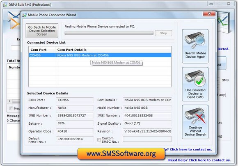Click the Model Number field Nokia N95 8GB
The height and width of the screenshot is (166, 238).
click(147, 108)
